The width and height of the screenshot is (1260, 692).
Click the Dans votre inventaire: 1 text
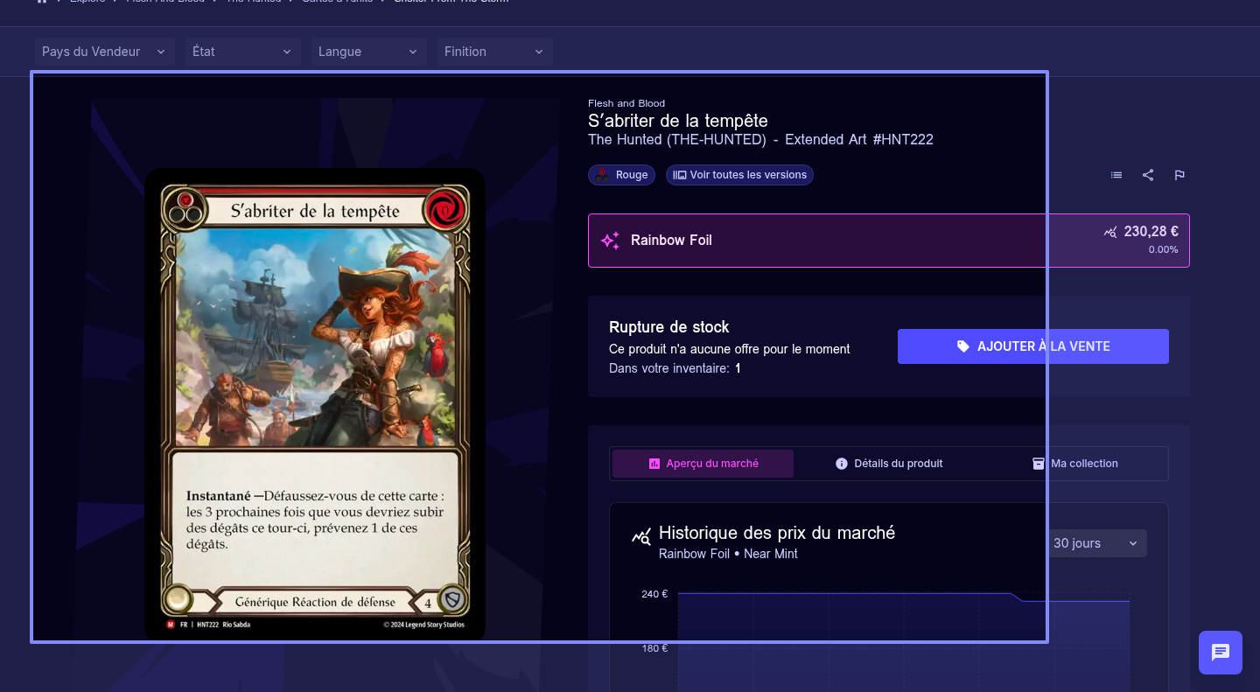click(675, 368)
